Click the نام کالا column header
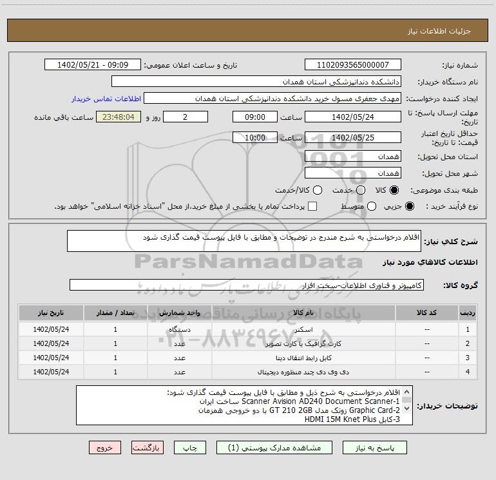The height and width of the screenshot is (480, 496). pyautogui.click(x=303, y=312)
